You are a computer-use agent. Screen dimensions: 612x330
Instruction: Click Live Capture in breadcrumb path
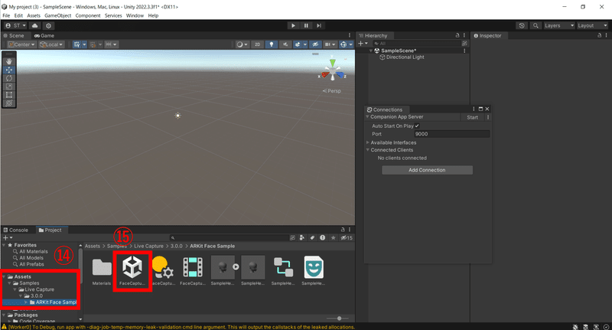[148, 246]
